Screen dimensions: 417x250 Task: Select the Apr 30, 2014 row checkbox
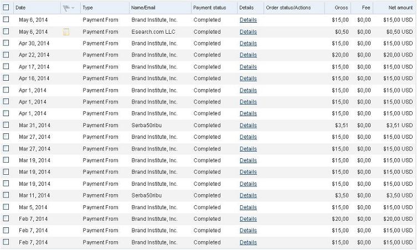pyautogui.click(x=6, y=43)
